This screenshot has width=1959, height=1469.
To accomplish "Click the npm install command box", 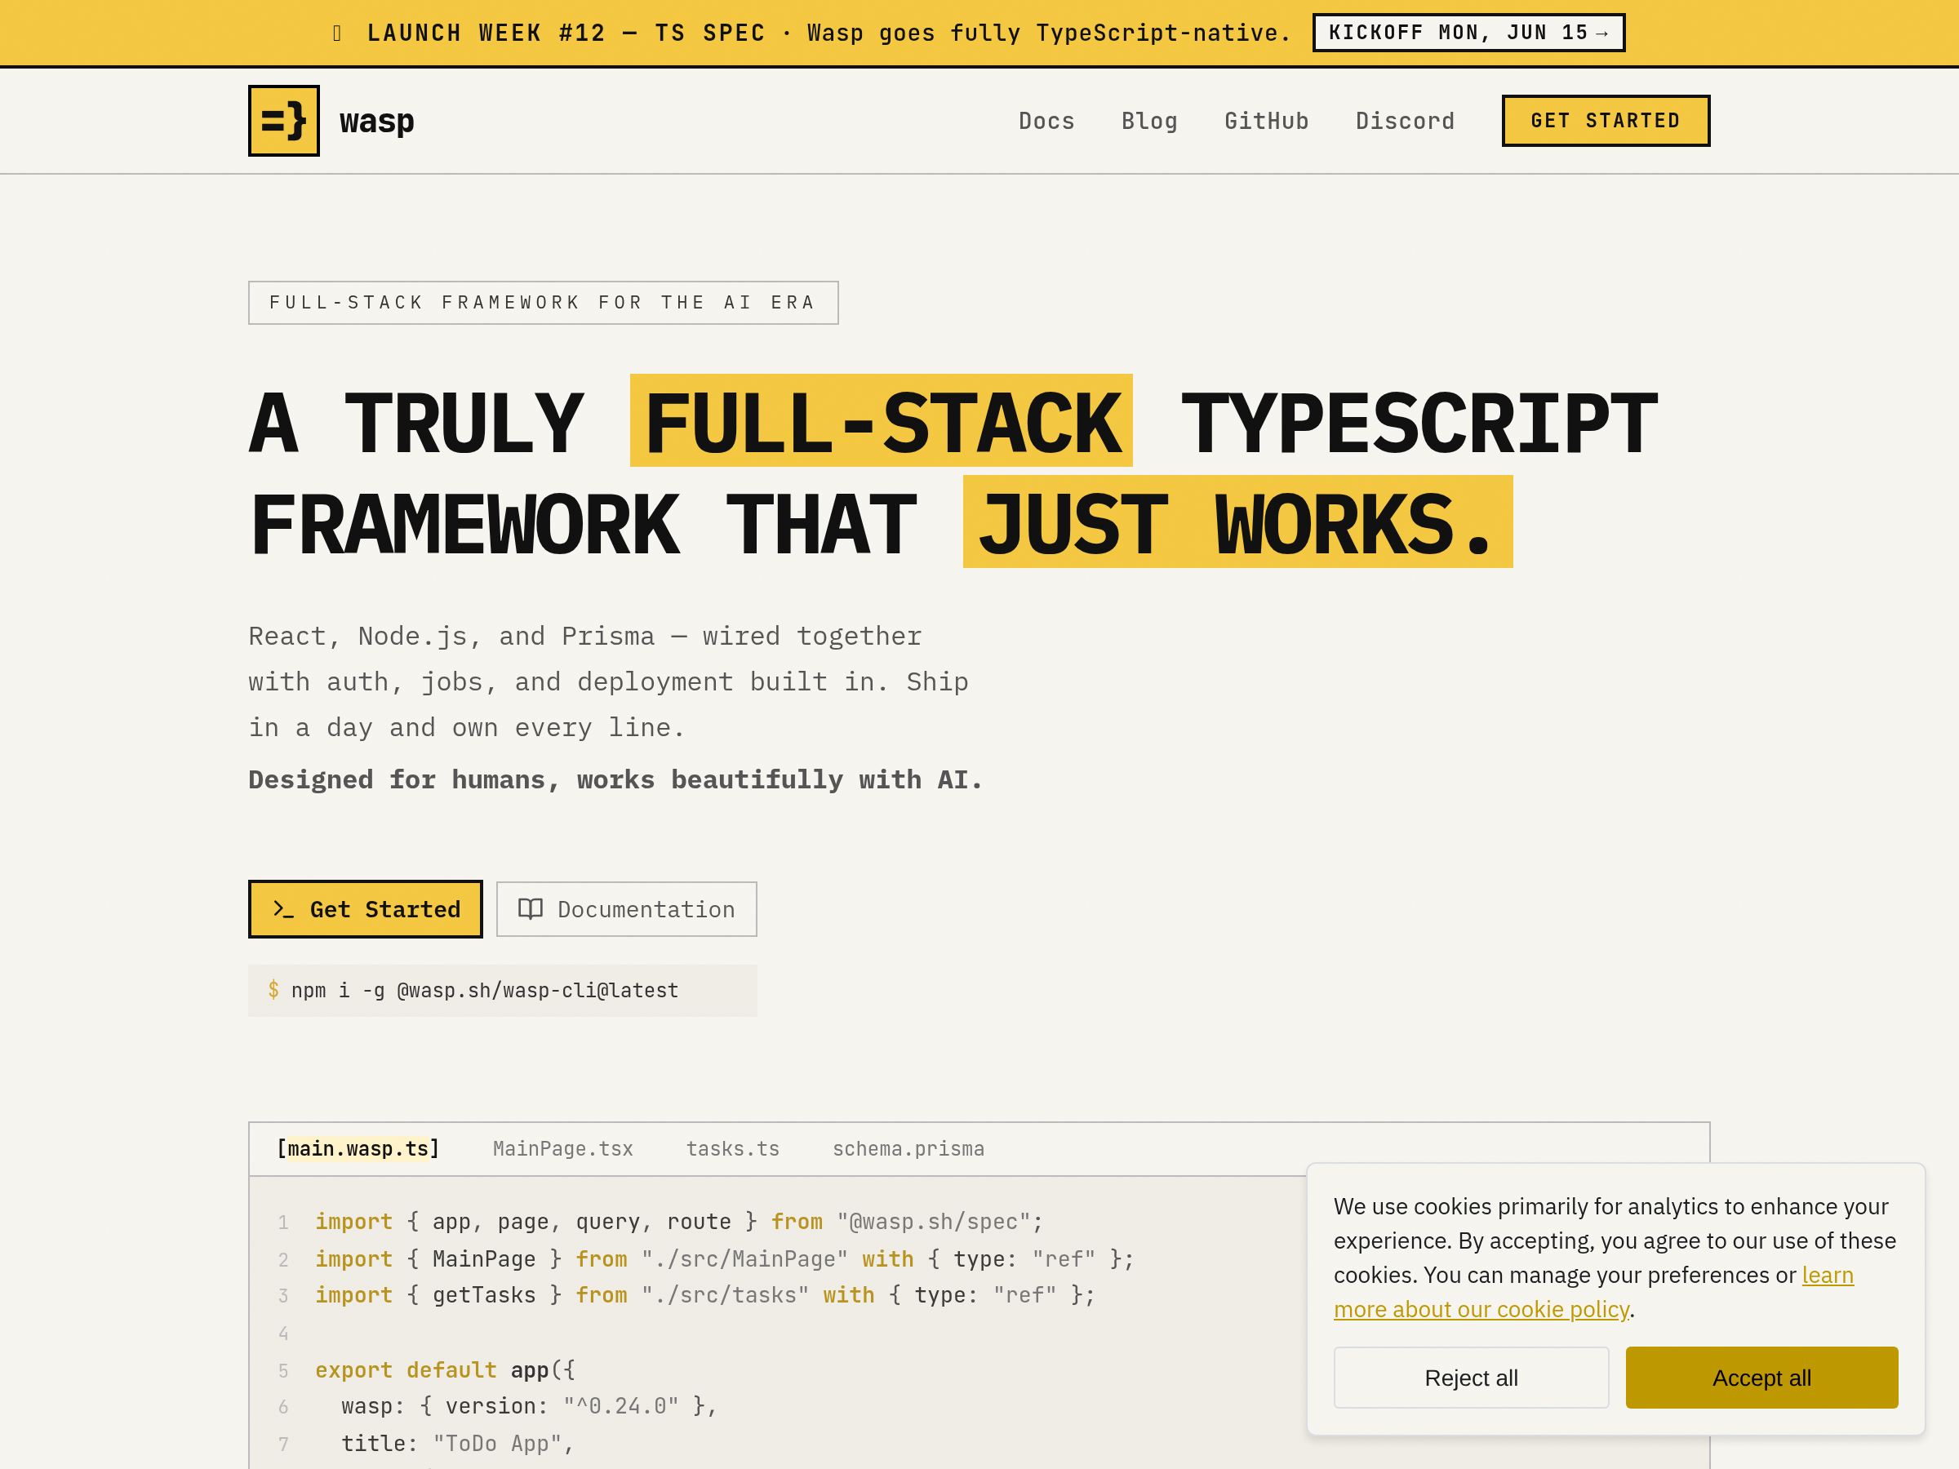I will click(502, 991).
